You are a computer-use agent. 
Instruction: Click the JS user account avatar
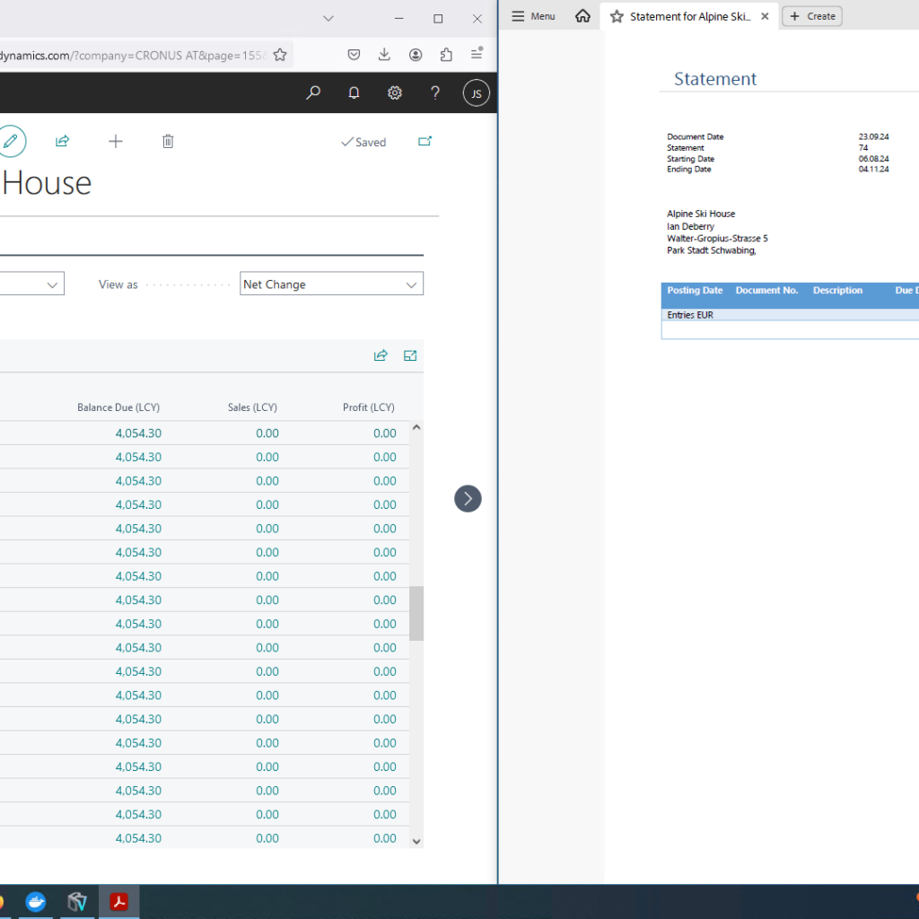(x=476, y=92)
